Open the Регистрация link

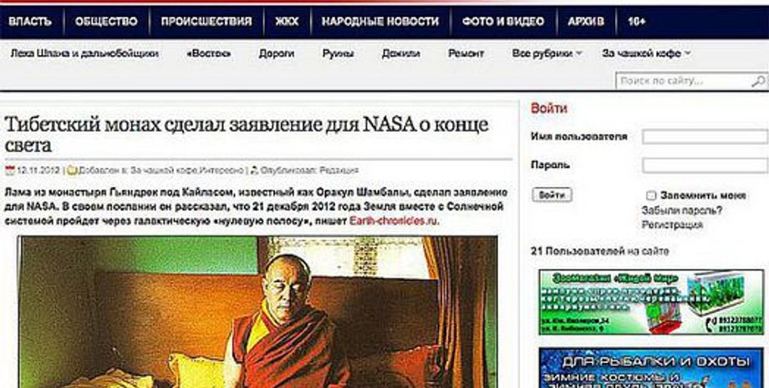(x=672, y=225)
